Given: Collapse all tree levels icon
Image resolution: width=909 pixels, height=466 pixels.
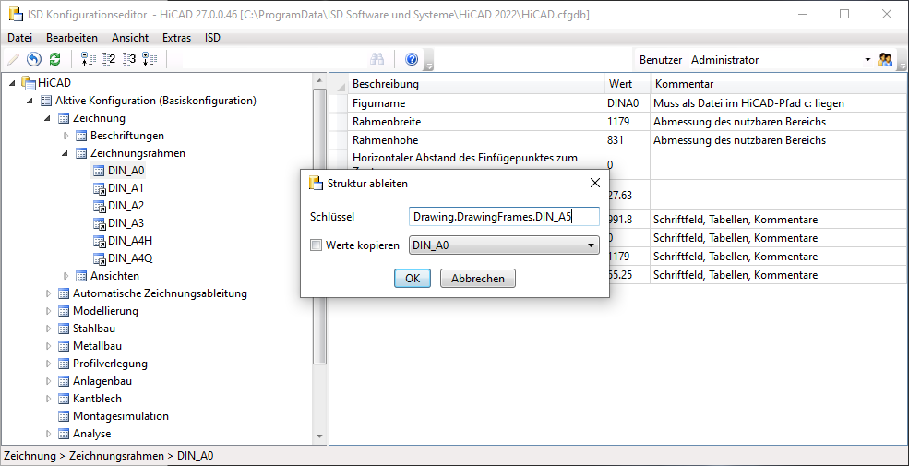Looking at the screenshot, I should tap(87, 59).
